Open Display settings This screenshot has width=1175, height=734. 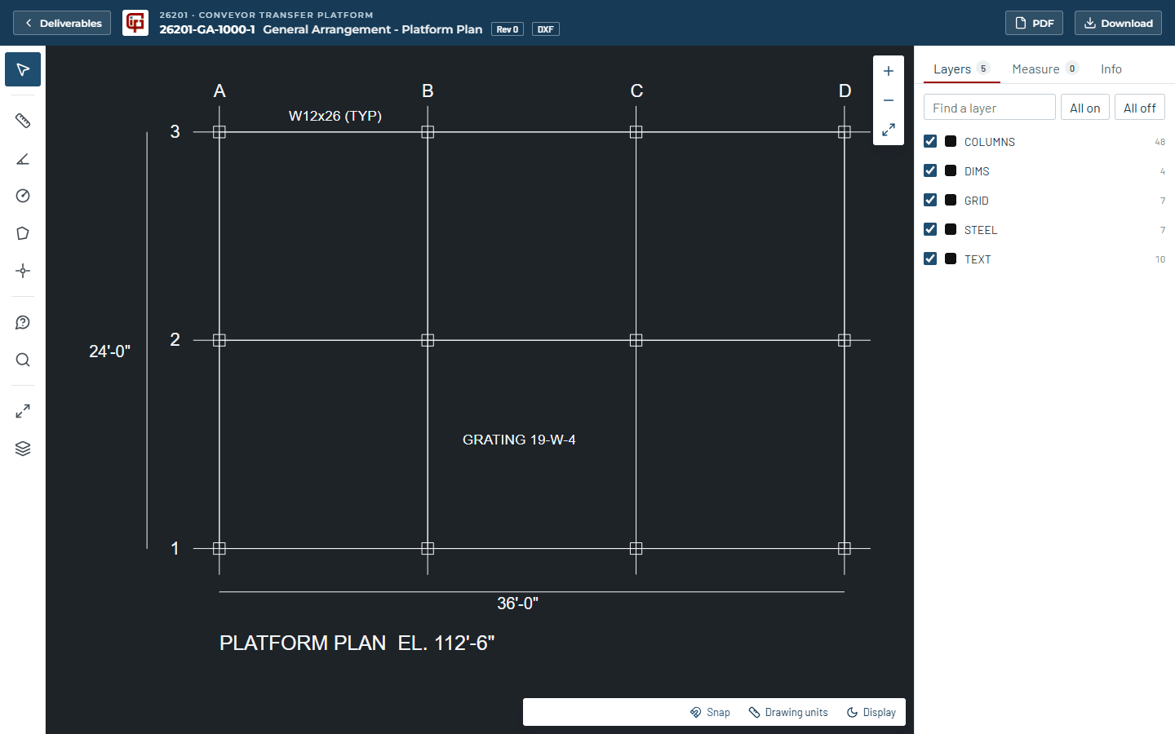(871, 712)
